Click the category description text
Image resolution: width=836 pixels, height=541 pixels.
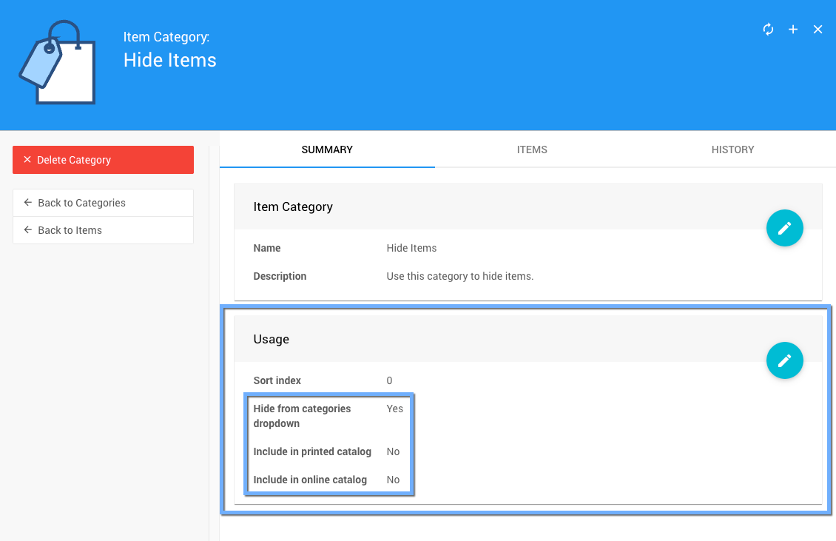[459, 276]
